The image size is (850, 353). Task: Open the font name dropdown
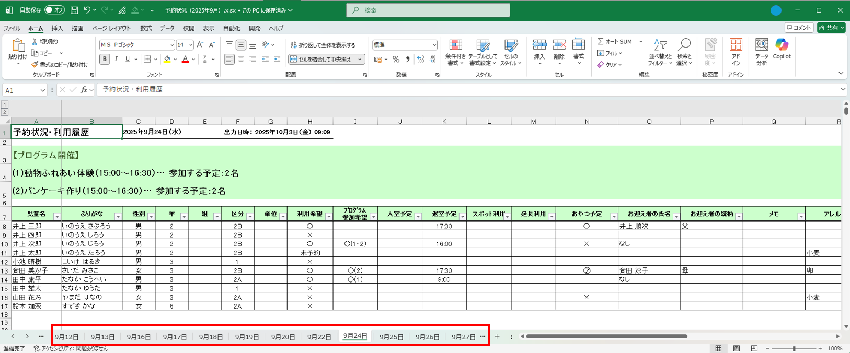pos(171,45)
